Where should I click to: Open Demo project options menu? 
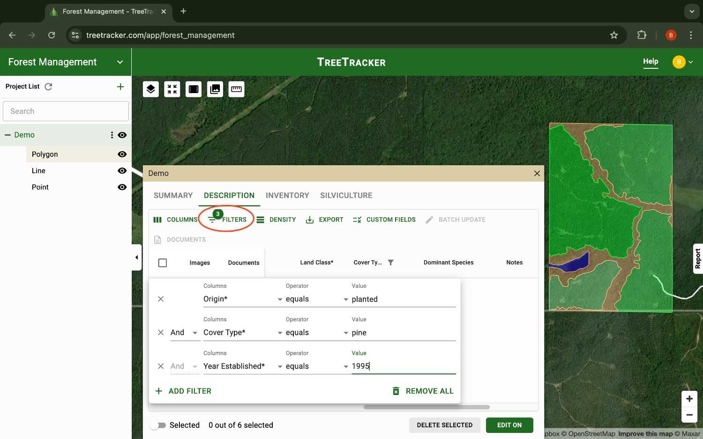pos(112,135)
